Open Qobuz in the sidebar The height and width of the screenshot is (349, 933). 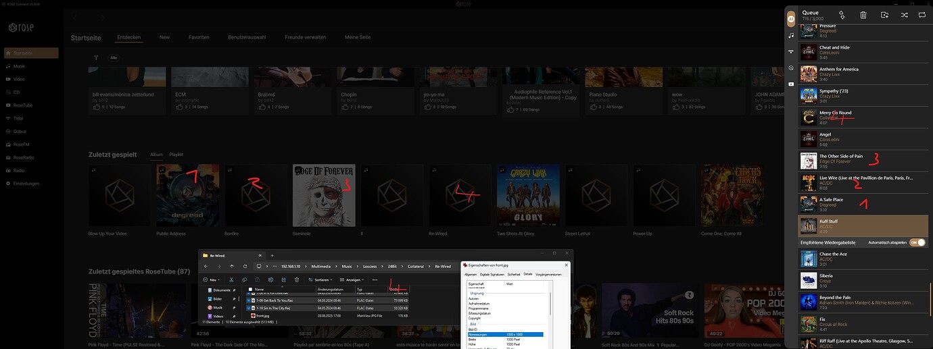click(x=20, y=131)
